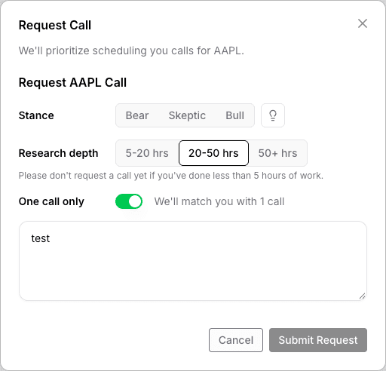Select the Bear stance option
386x371 pixels.
pyautogui.click(x=137, y=115)
